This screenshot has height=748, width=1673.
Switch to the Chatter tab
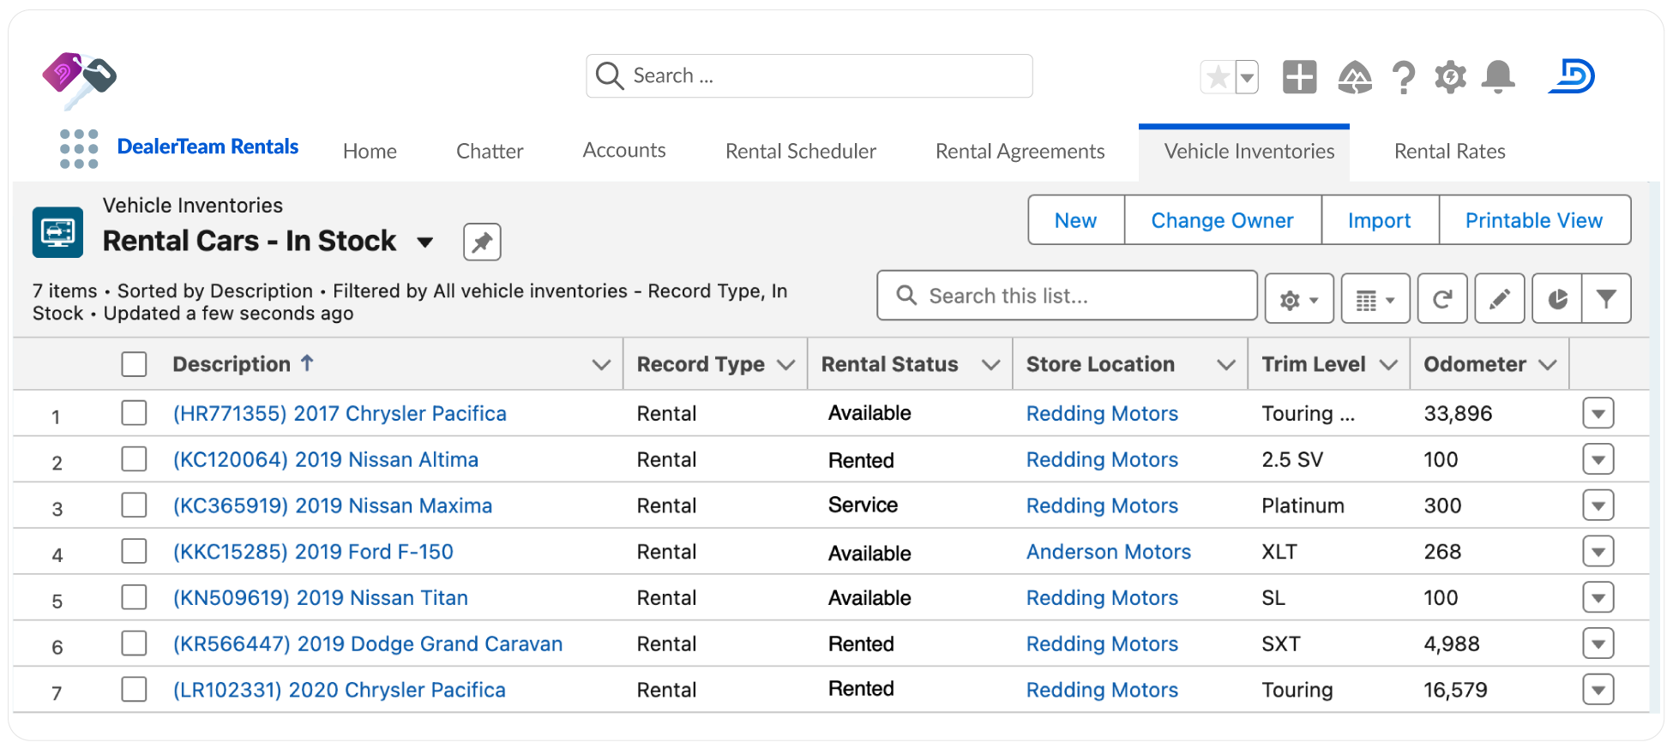490,152
